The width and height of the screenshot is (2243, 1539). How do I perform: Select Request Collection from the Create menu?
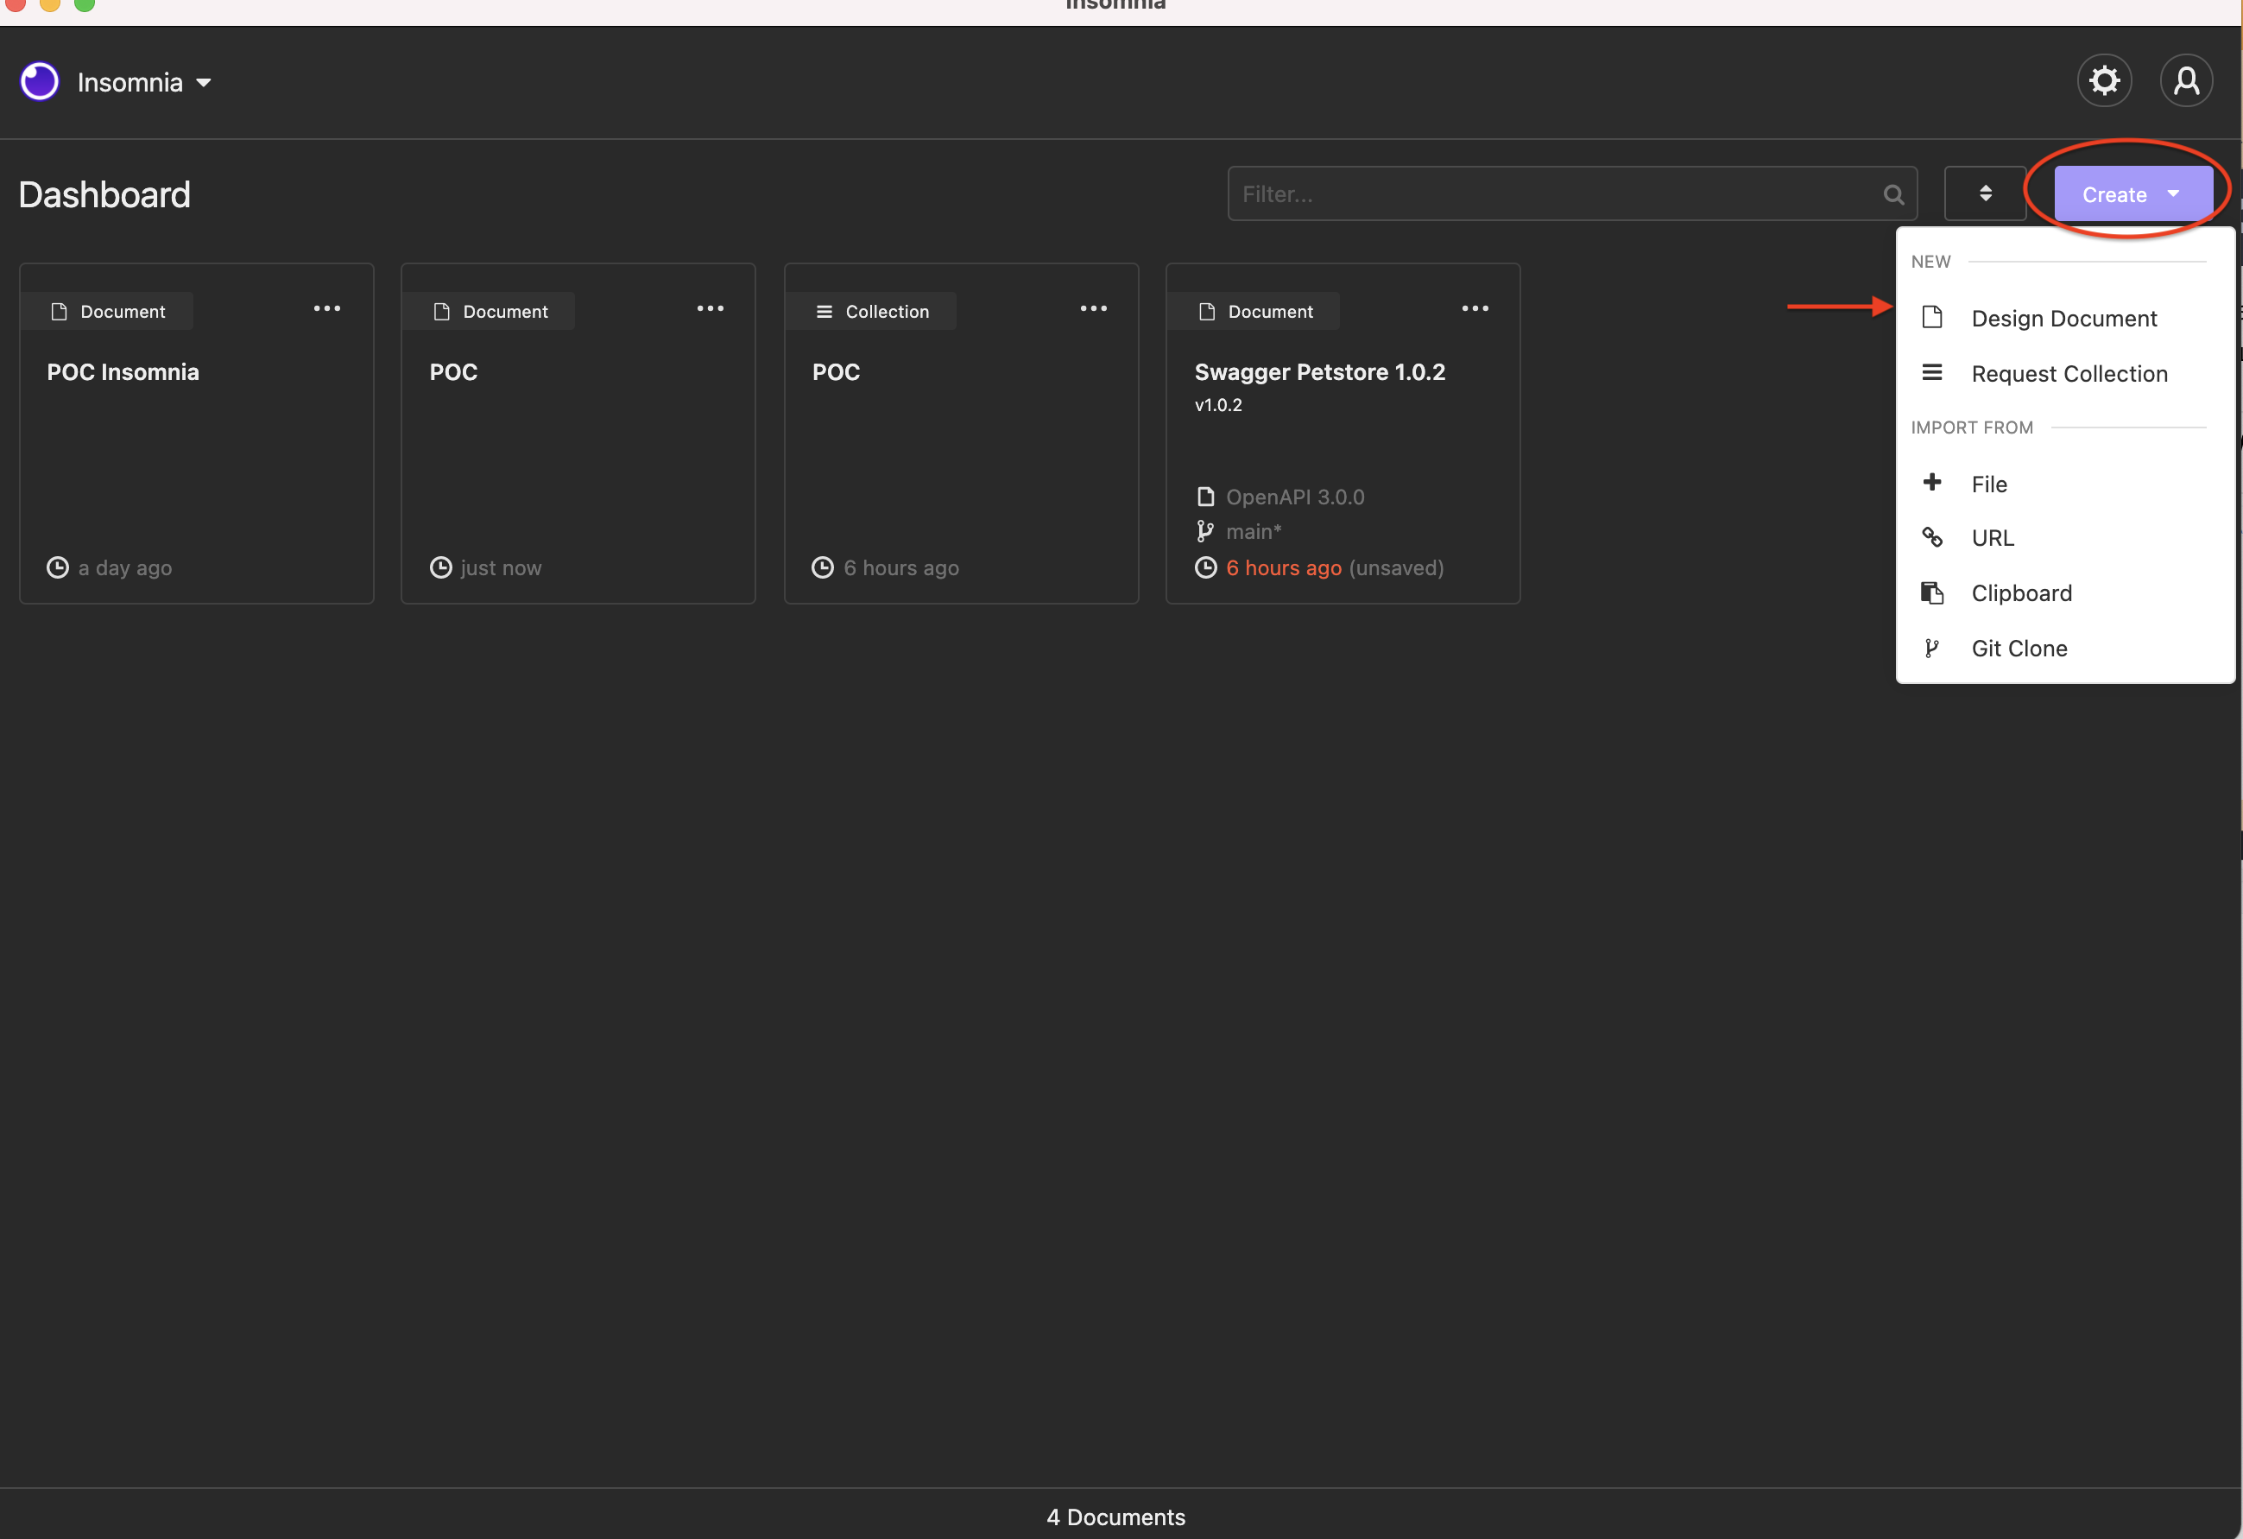pos(2069,374)
